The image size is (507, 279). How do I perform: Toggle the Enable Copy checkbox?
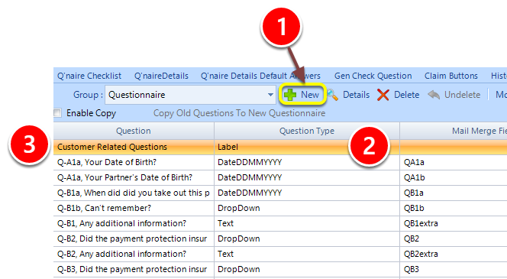click(x=57, y=113)
